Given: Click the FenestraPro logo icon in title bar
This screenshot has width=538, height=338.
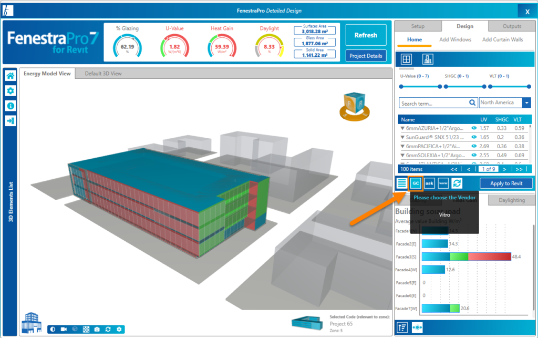Looking at the screenshot, I should point(8,11).
